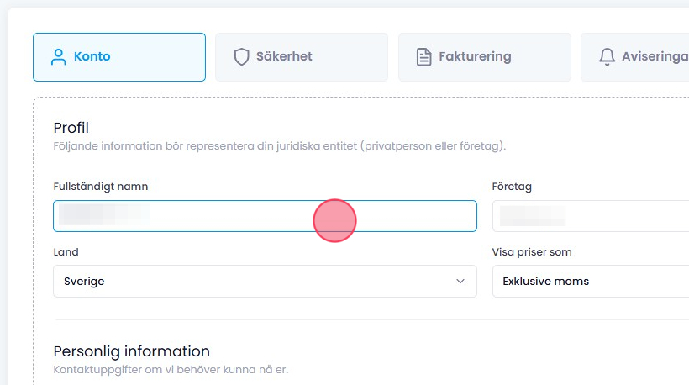
Task: Click the document icon for Fakturering
Action: coord(424,57)
